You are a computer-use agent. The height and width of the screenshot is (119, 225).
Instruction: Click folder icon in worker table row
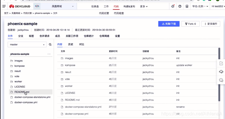(62, 86)
